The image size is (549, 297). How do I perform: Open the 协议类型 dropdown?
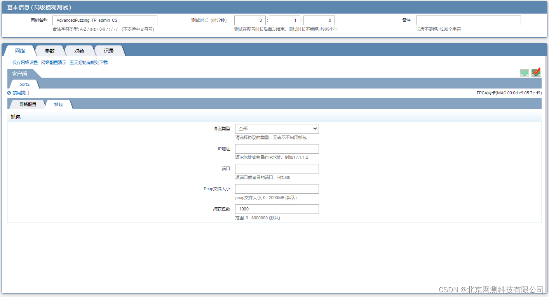tap(277, 129)
